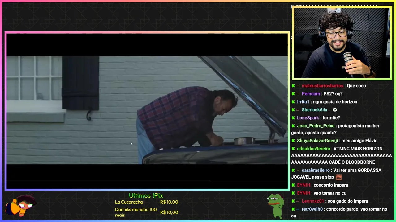Click Kick icon beside EYNIH 'concordo impera'

[293, 185]
